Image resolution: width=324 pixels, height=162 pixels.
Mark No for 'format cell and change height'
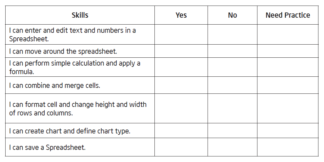[x=232, y=109]
